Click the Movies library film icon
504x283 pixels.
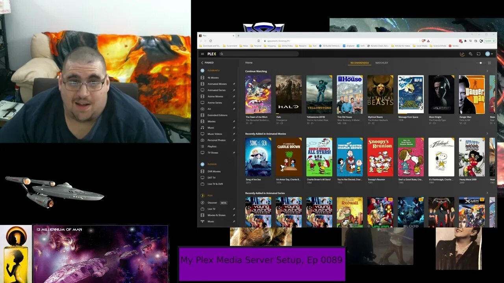pyautogui.click(x=202, y=121)
